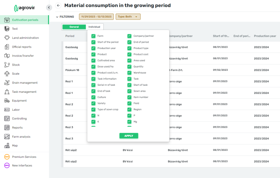This screenshot has height=178, width=280.
Task: Toggle the Warehouse column checkbox
Action: 129,73
